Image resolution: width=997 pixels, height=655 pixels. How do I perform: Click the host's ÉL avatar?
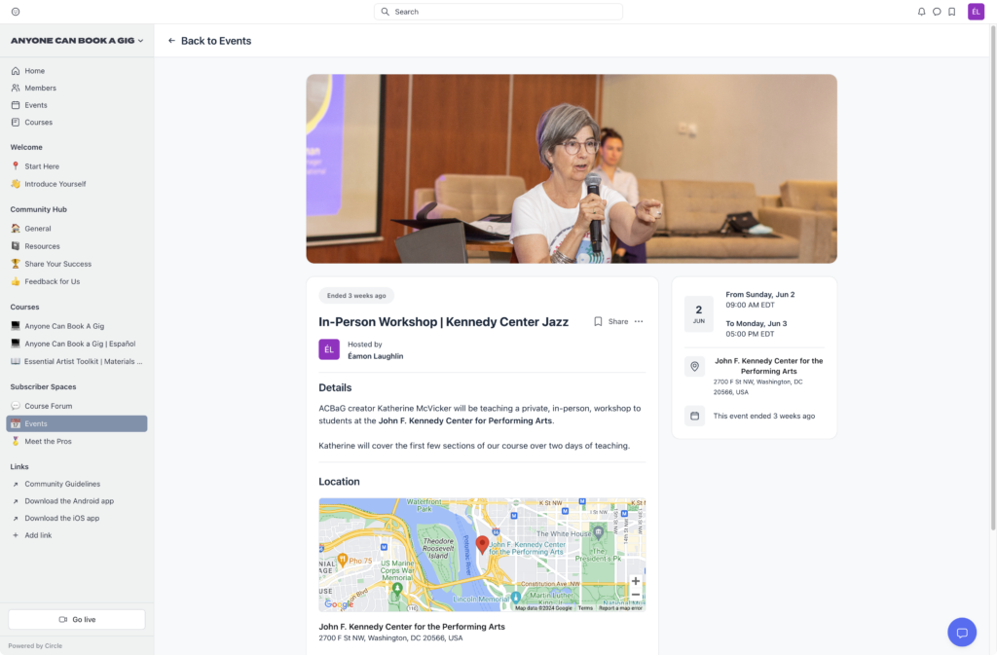click(x=329, y=349)
